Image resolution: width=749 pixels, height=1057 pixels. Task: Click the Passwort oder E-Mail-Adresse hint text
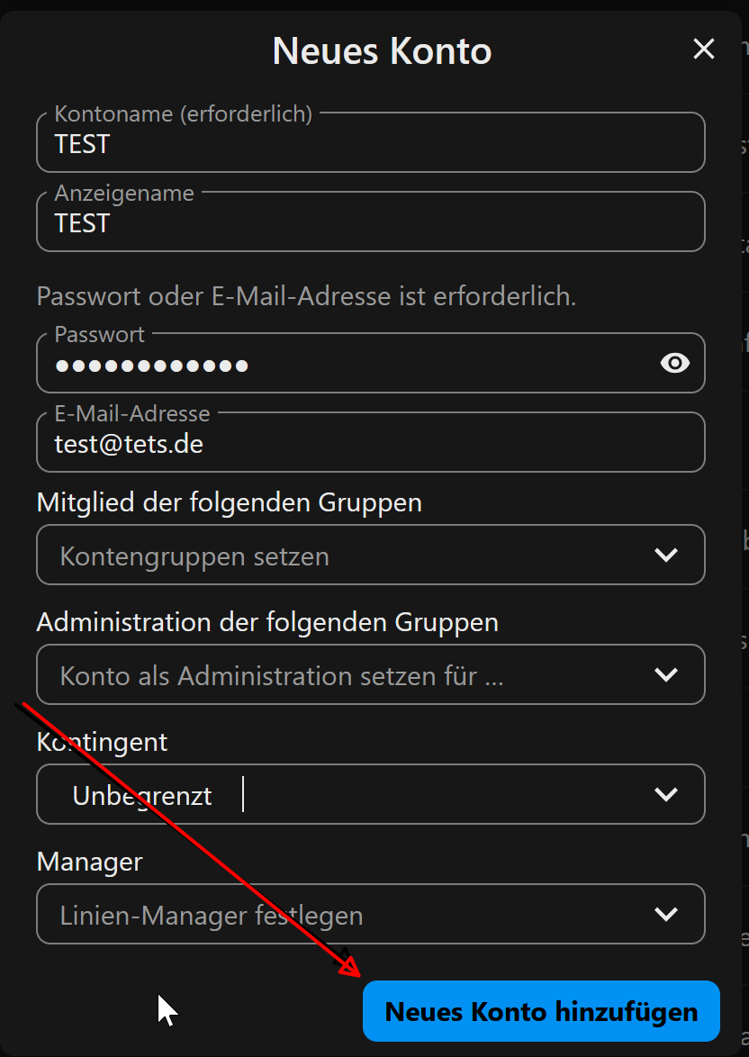coord(306,295)
